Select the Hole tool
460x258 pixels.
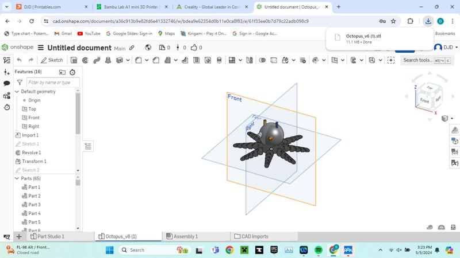208,60
